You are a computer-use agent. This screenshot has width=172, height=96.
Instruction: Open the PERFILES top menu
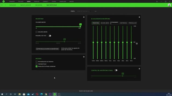37,2
